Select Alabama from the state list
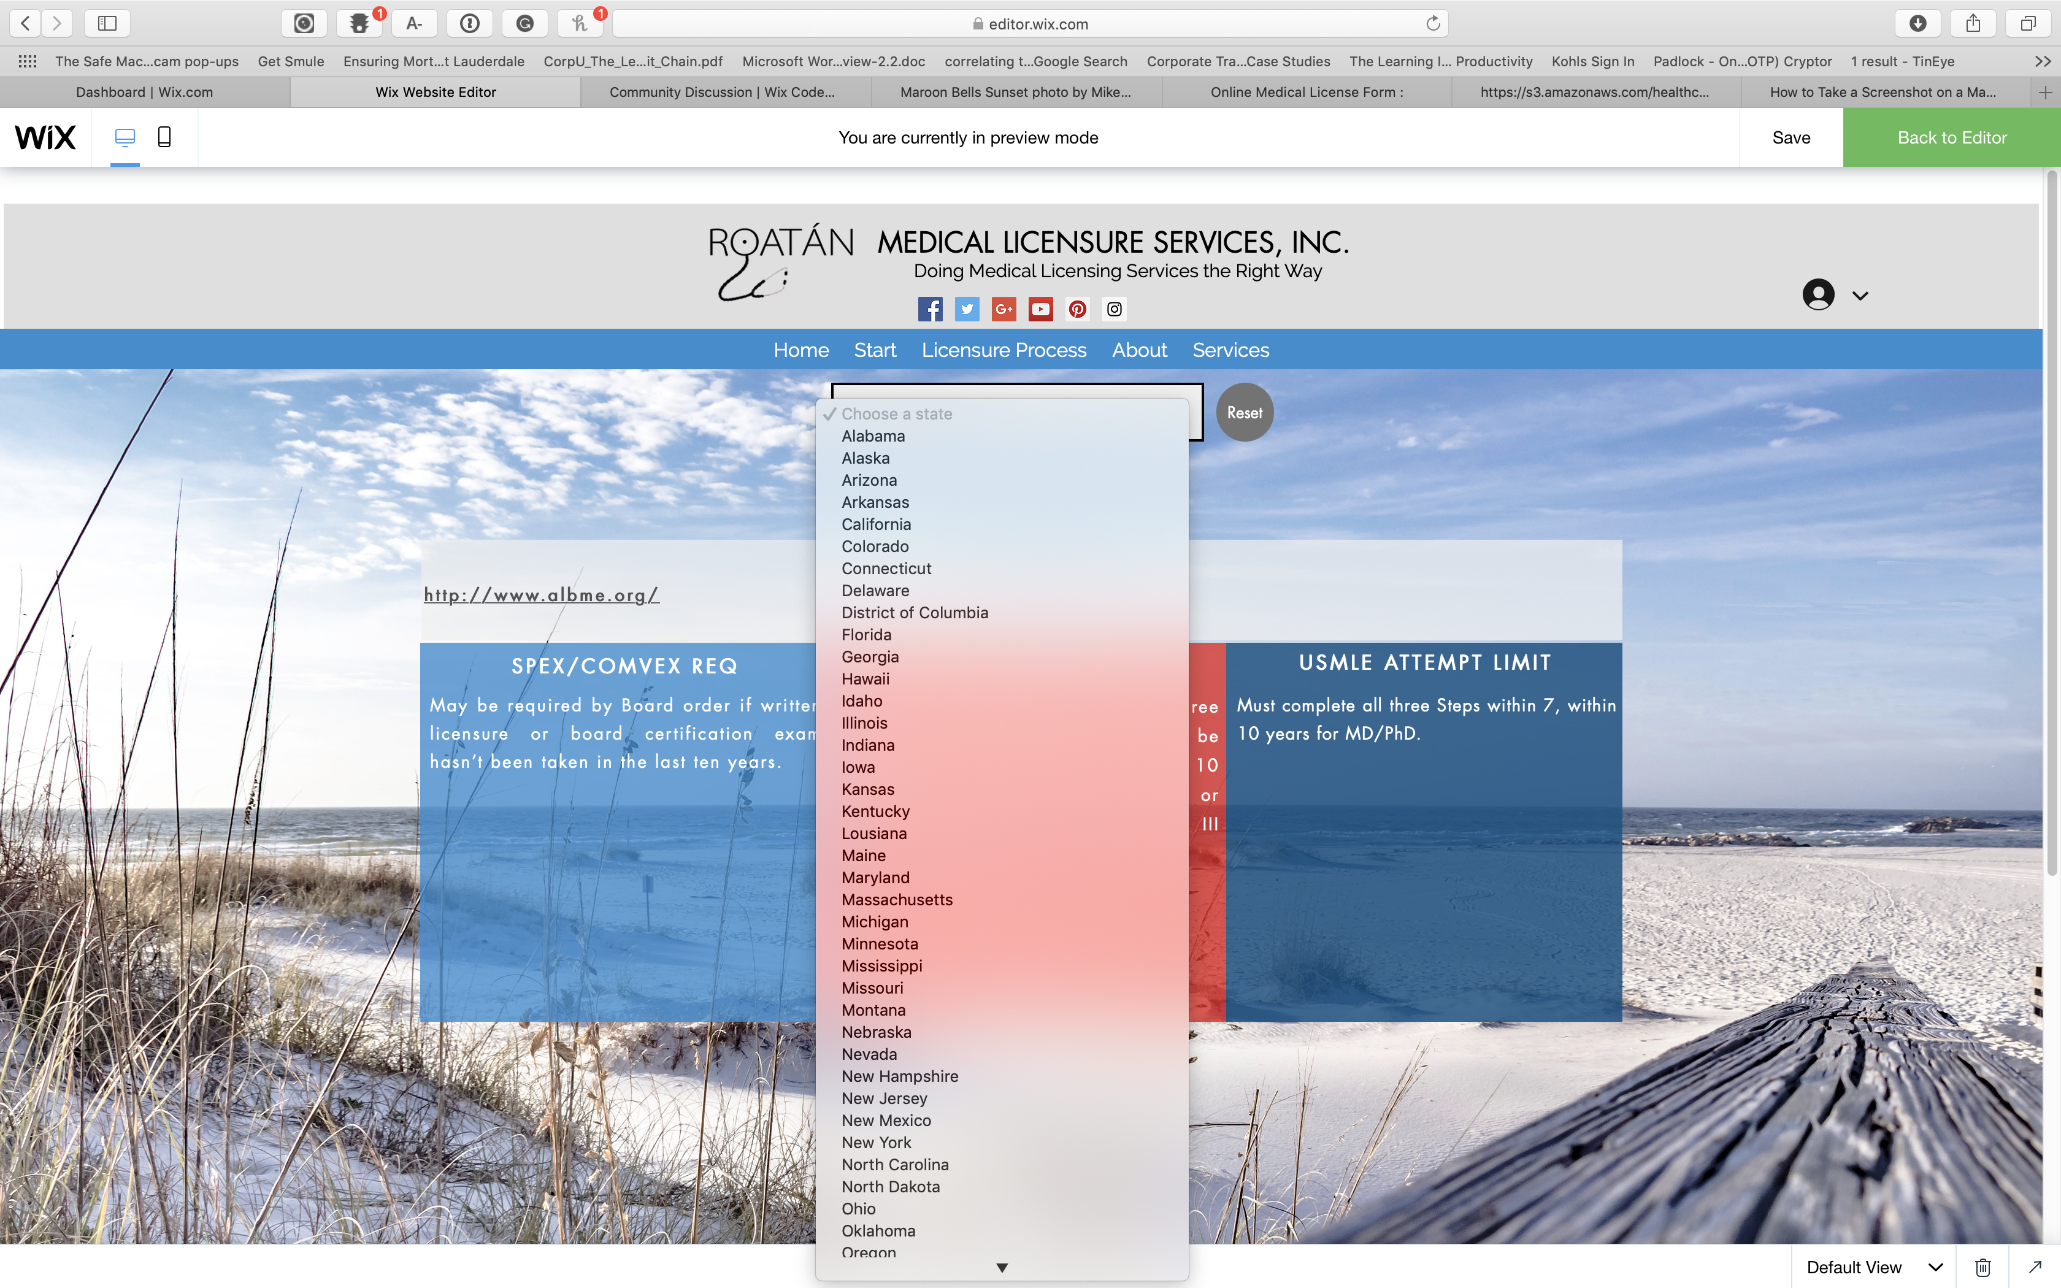 1002,436
